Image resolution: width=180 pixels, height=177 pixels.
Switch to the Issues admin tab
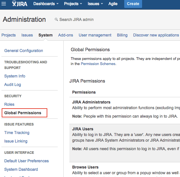pos(27,35)
